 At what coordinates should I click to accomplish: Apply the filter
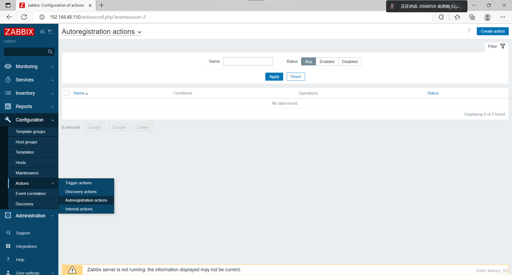coord(274,77)
